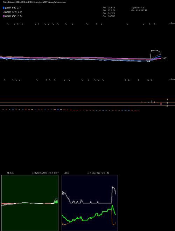175x231 pixels.
Task: Click the MACD '(12,26,9) 2.08, 1.51, 0.57' values
Action: click(45, 173)
